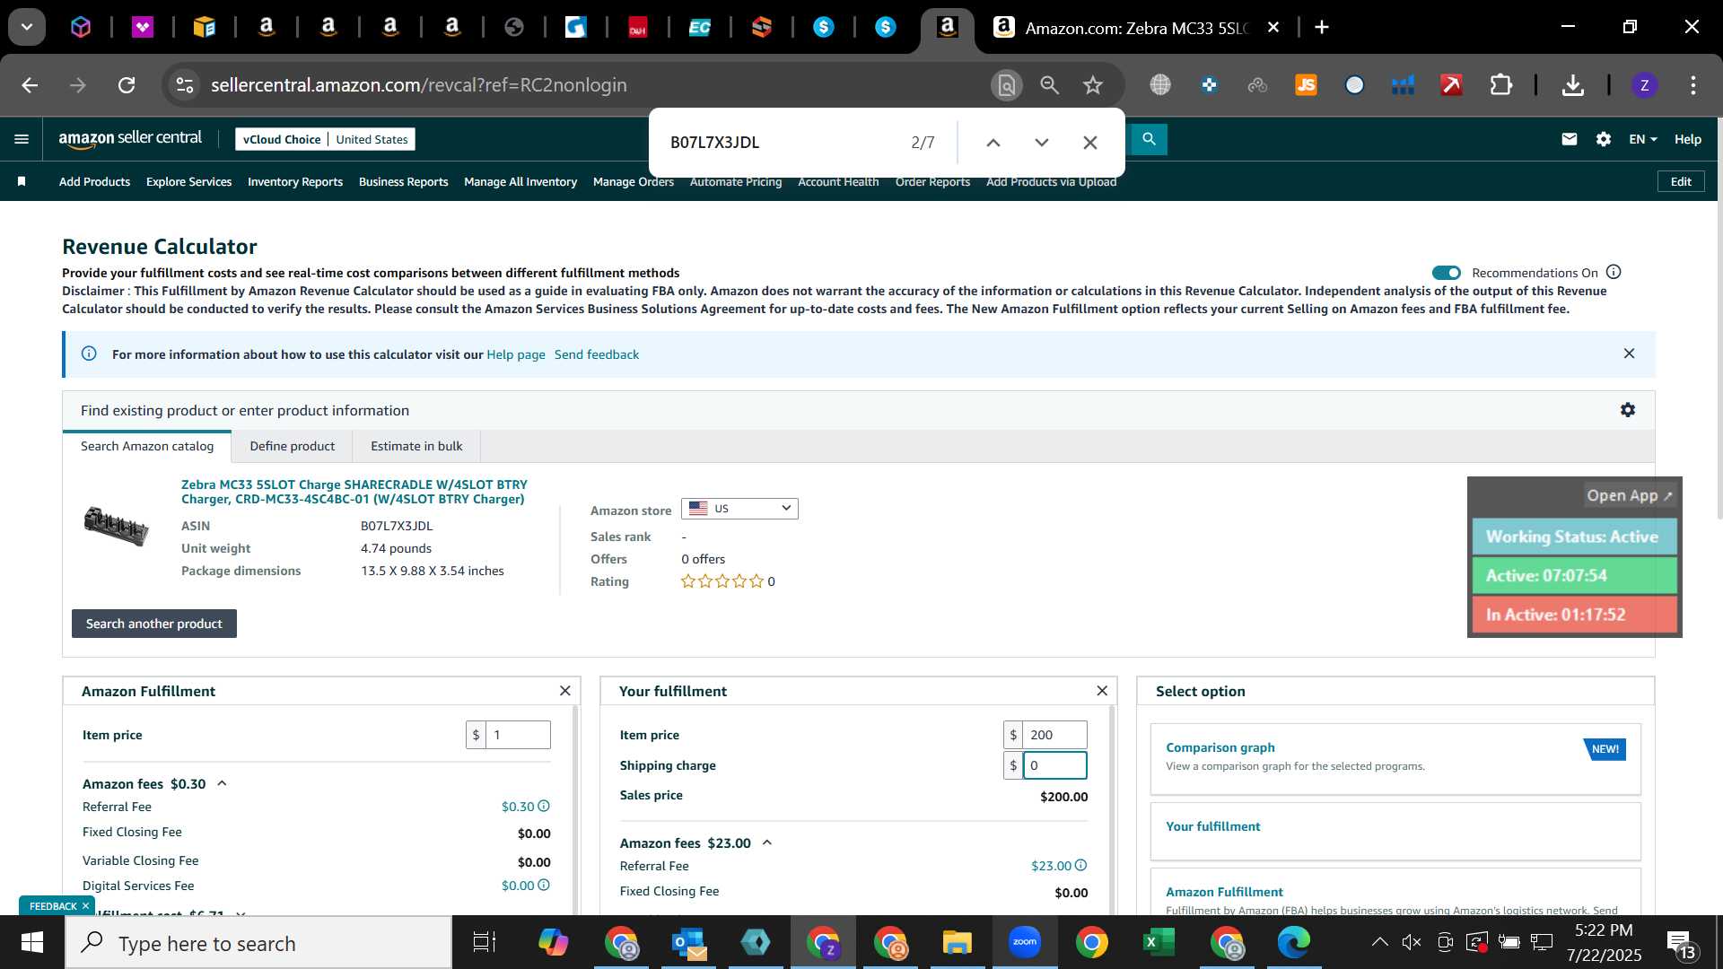
Task: Collapse Amazon fees $23.00 section
Action: [767, 842]
